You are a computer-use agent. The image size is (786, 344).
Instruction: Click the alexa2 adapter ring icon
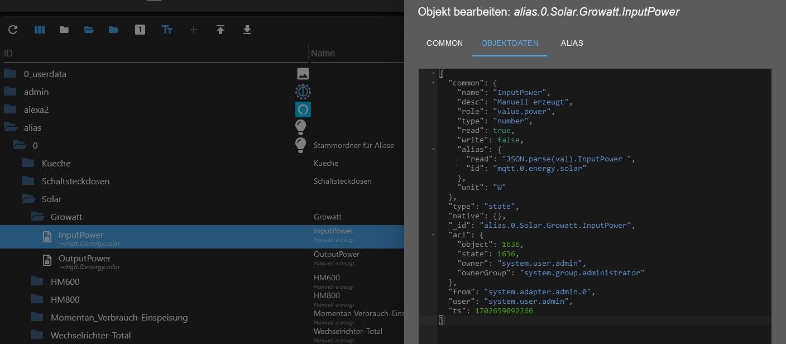303,109
